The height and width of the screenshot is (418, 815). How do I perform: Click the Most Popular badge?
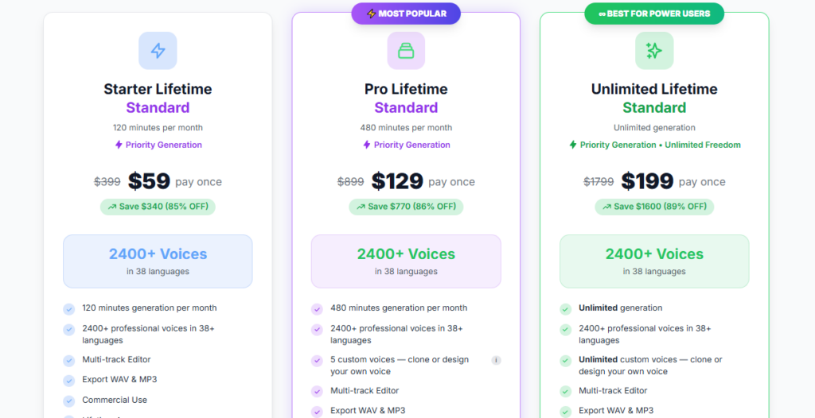[406, 14]
